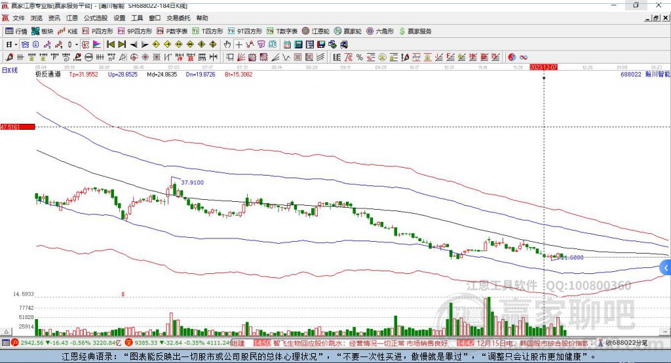The width and height of the screenshot is (671, 363).
Task: Click the yin-yang icon in drawing toolbar
Action: tap(512, 57)
